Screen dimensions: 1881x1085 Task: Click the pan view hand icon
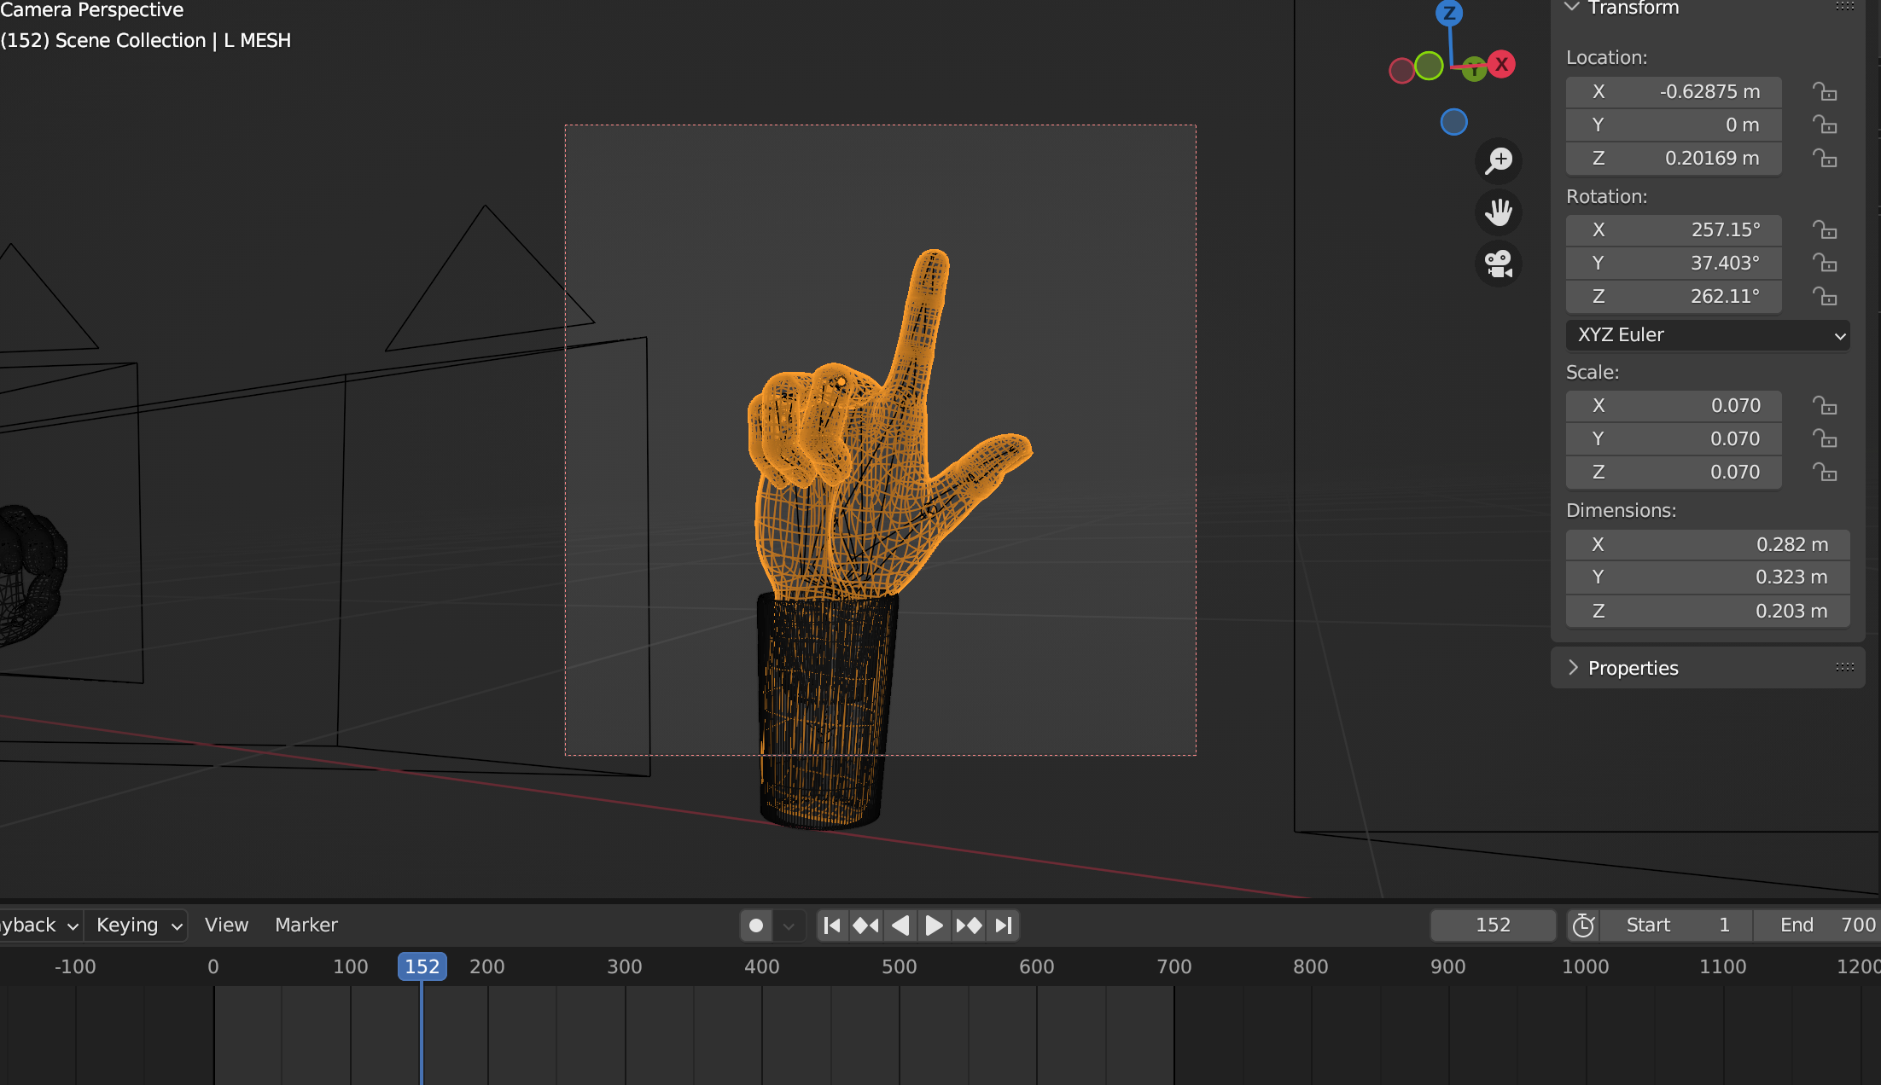pyautogui.click(x=1498, y=212)
